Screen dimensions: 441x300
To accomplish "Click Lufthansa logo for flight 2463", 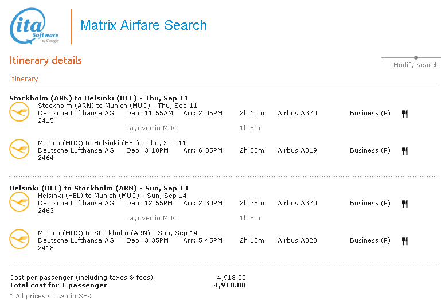I will [x=19, y=202].
